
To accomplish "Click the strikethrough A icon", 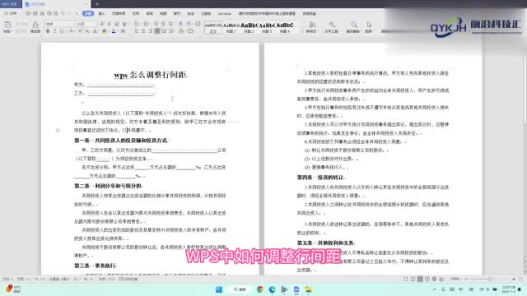I will pos(71,31).
